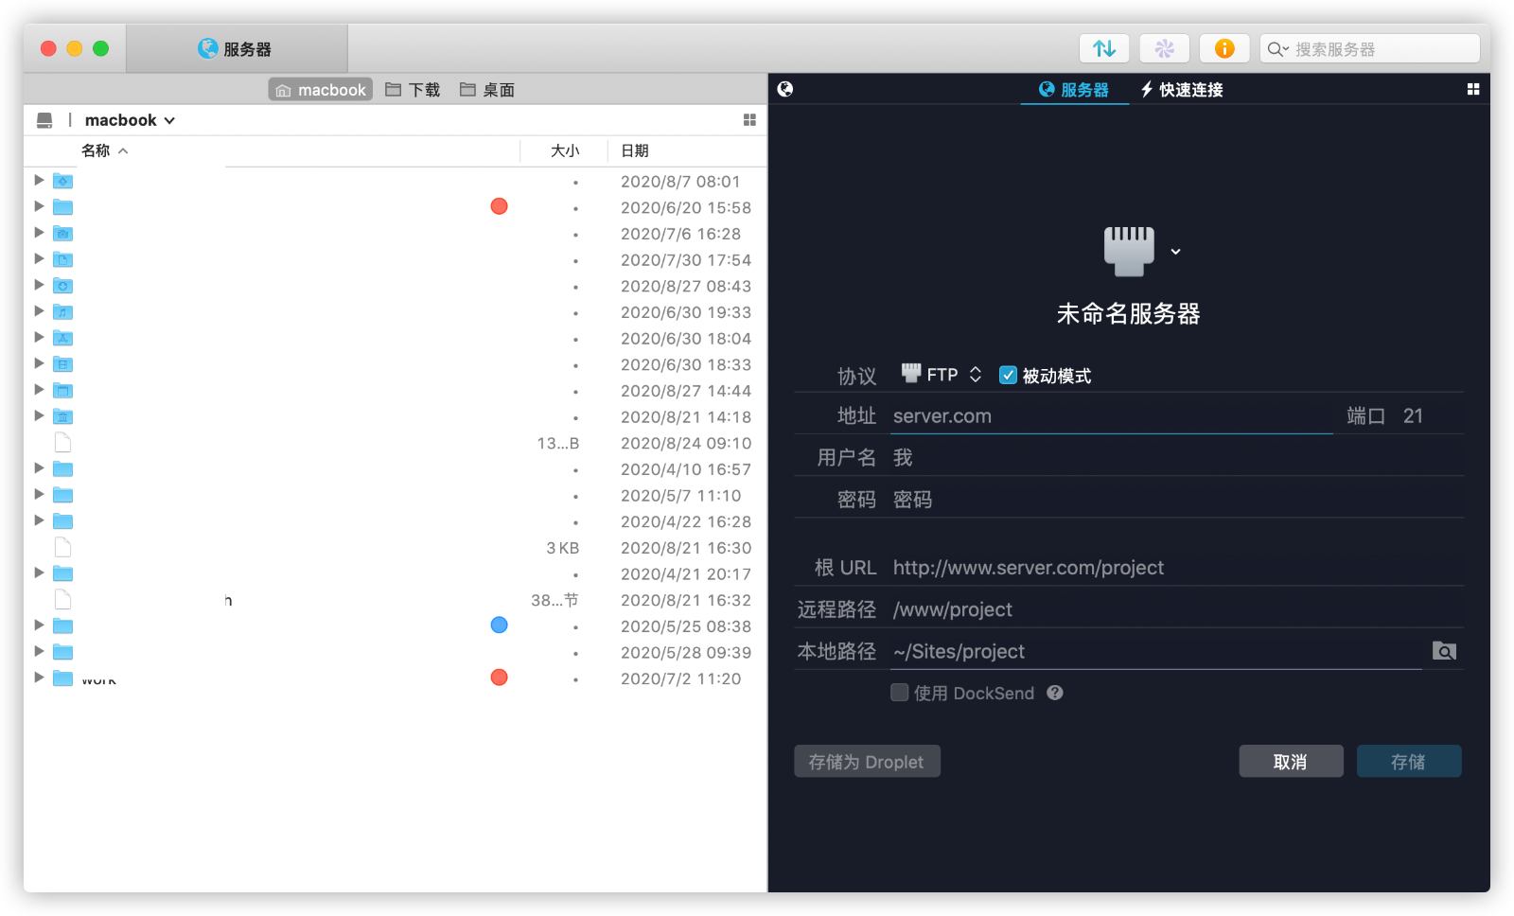Click the 存储为 Droplet button
Viewport: 1514px width, 916px height.
[x=867, y=762]
